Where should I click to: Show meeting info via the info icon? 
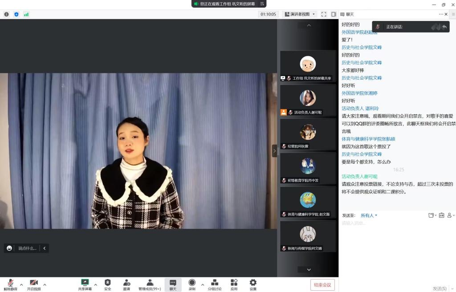click(x=6, y=14)
